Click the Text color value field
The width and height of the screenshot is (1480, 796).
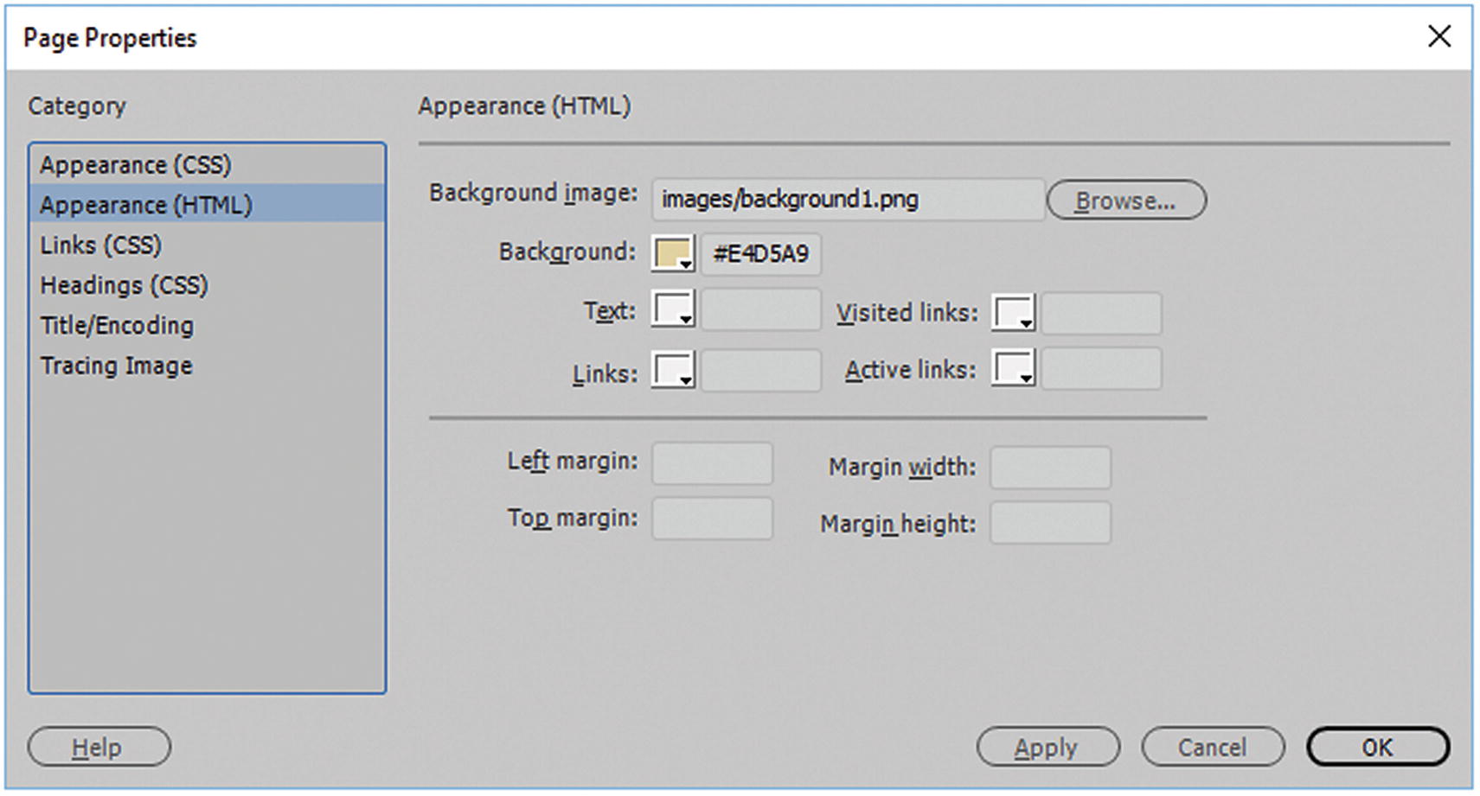tap(761, 310)
